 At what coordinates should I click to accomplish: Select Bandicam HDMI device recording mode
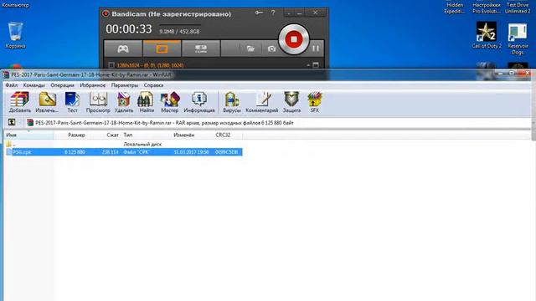point(201,48)
